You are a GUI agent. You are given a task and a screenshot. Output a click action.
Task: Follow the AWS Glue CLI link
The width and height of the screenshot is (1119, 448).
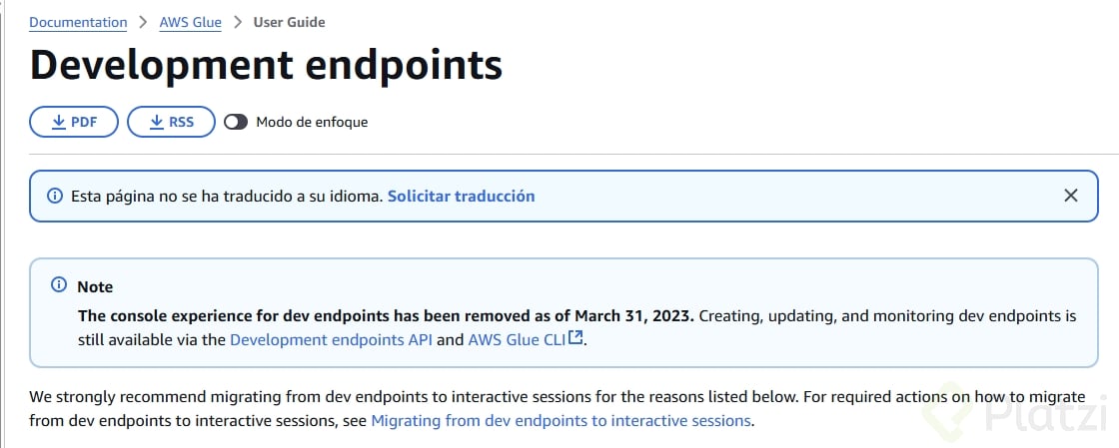(517, 339)
